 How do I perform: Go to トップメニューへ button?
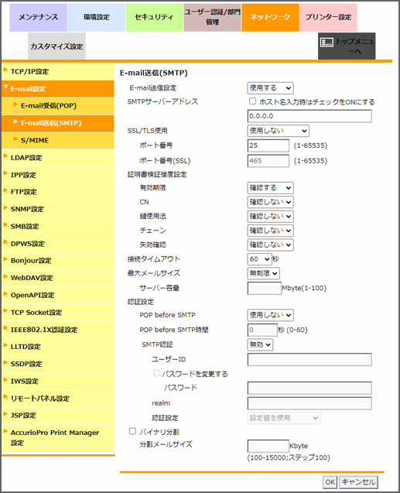[x=347, y=46]
